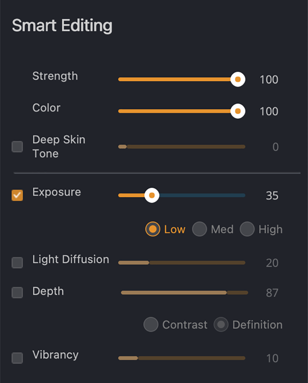Image resolution: width=308 pixels, height=383 pixels.
Task: Click the Exposure value 35 field
Action: [x=272, y=196]
